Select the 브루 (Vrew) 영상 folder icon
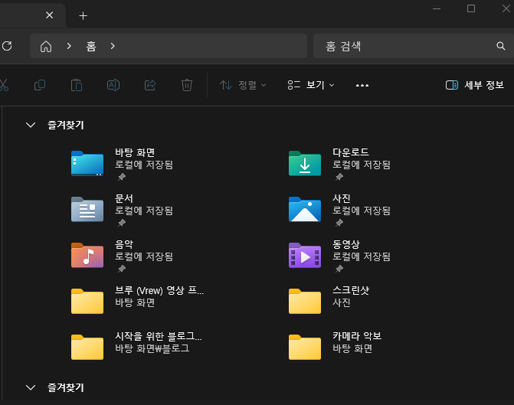Screen dimensions: 514x405 87,301
